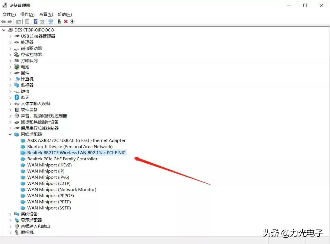
Task: Open the 查看(V) menu
Action: (46, 14)
